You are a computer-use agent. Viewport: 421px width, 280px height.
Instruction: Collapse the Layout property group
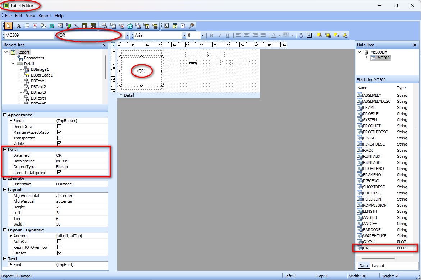pos(5,189)
